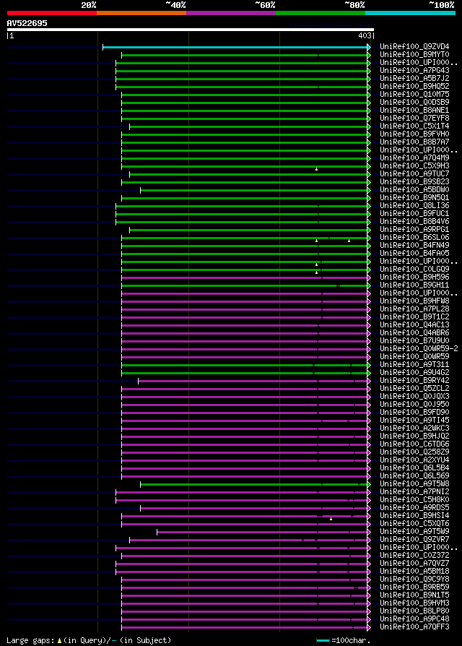Click the UniRef100_B4FN49 hit name
The height and width of the screenshot is (646, 462).
pos(414,246)
